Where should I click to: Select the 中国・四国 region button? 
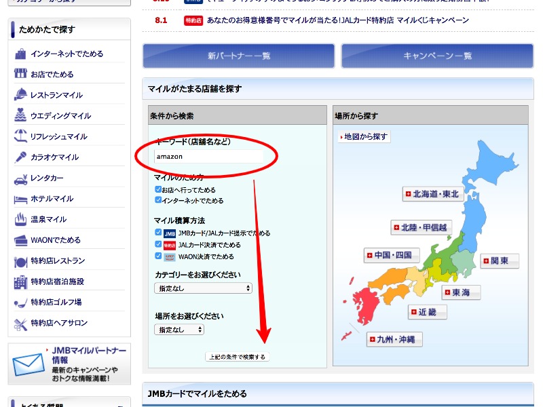392,255
